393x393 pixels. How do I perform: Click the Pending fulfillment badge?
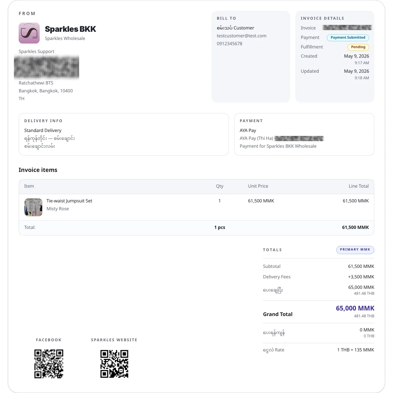358,47
